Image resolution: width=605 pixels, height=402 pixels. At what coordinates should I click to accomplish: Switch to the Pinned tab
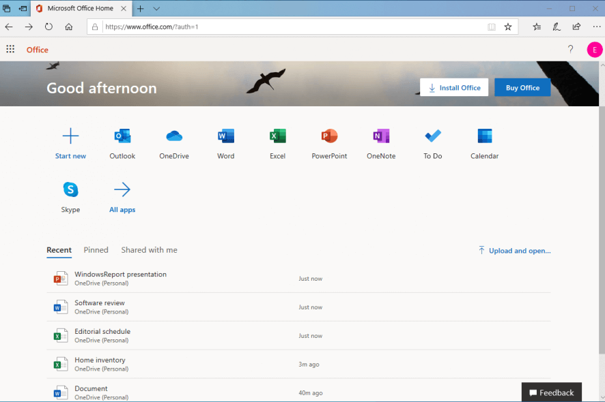click(96, 250)
